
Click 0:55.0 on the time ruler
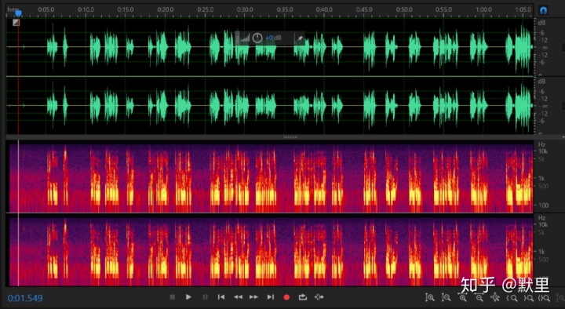[x=443, y=9]
